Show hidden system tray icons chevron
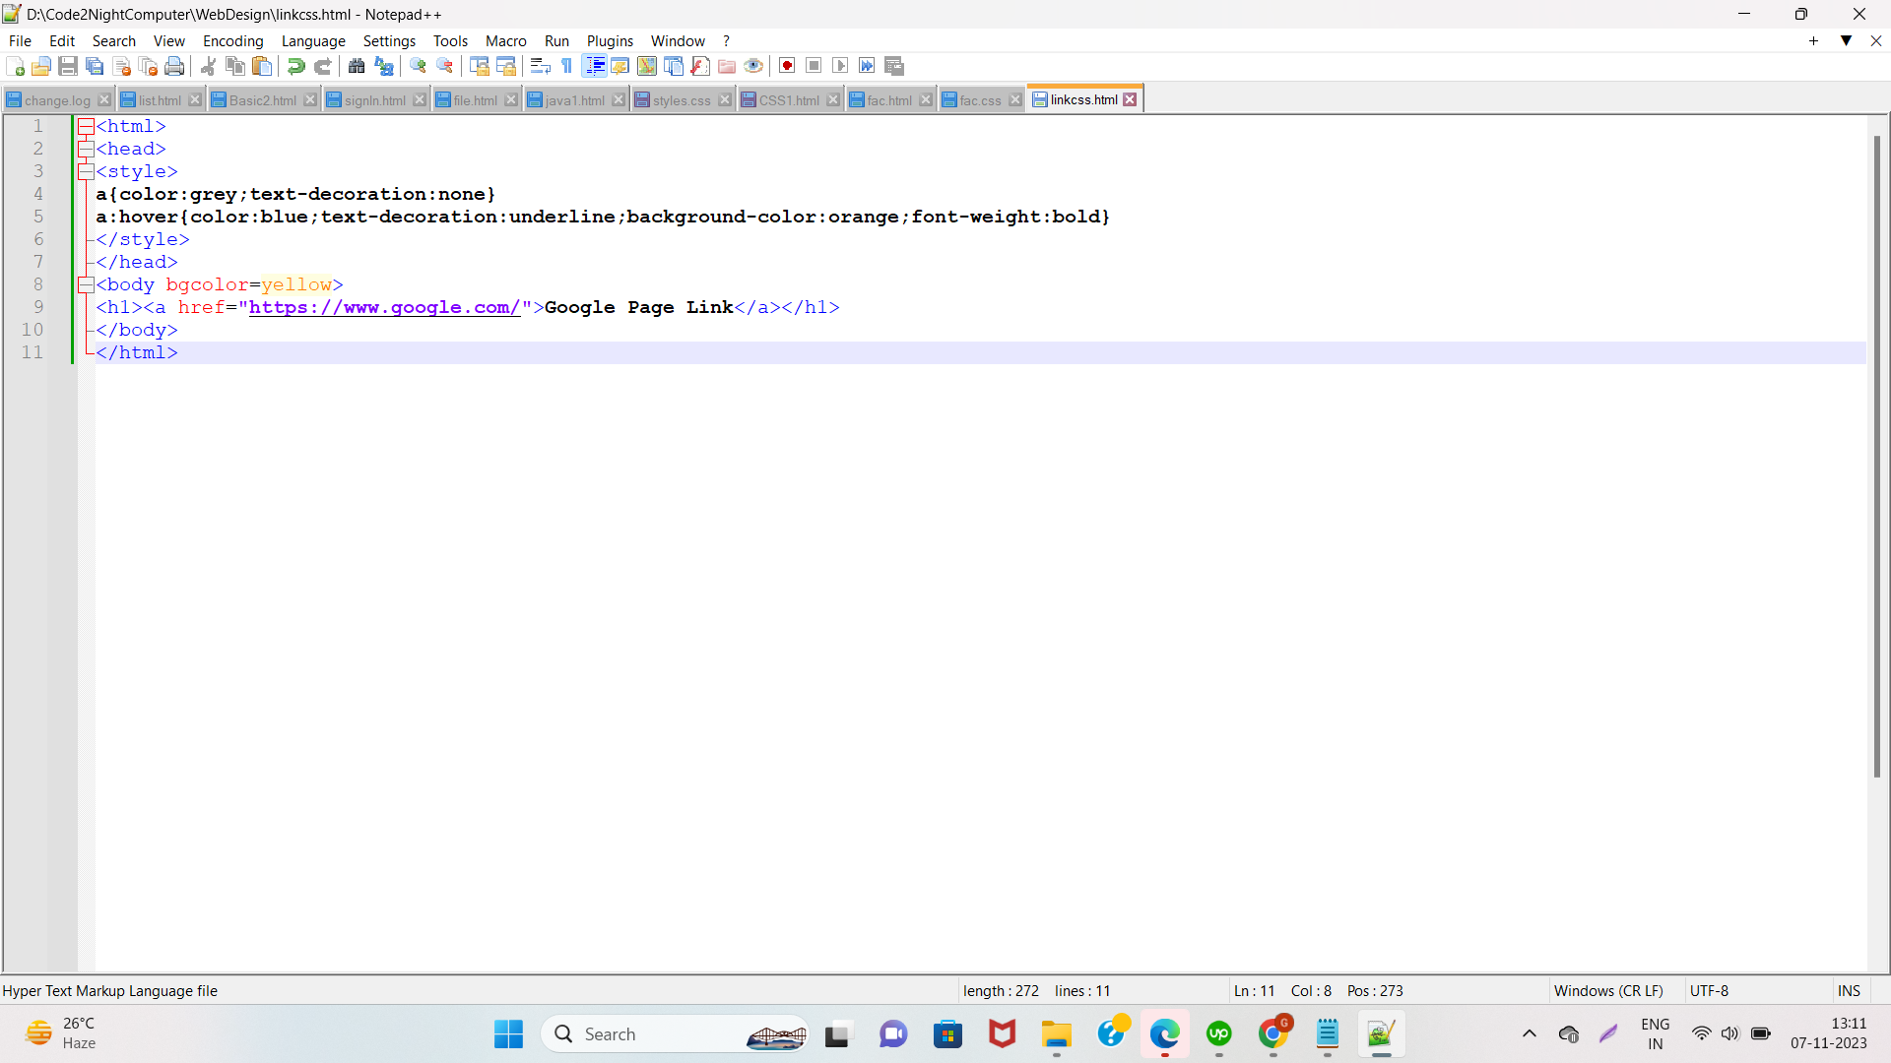The width and height of the screenshot is (1891, 1063). pos(1529,1033)
